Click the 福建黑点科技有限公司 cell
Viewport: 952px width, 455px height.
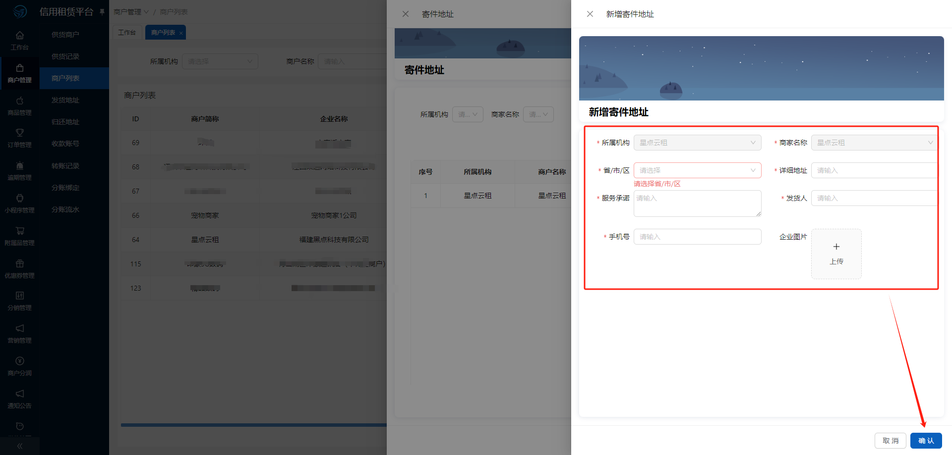[x=334, y=240]
